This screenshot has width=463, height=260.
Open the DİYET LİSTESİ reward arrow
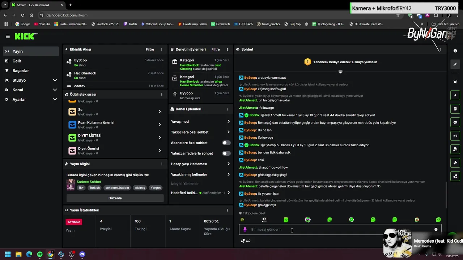tap(160, 138)
